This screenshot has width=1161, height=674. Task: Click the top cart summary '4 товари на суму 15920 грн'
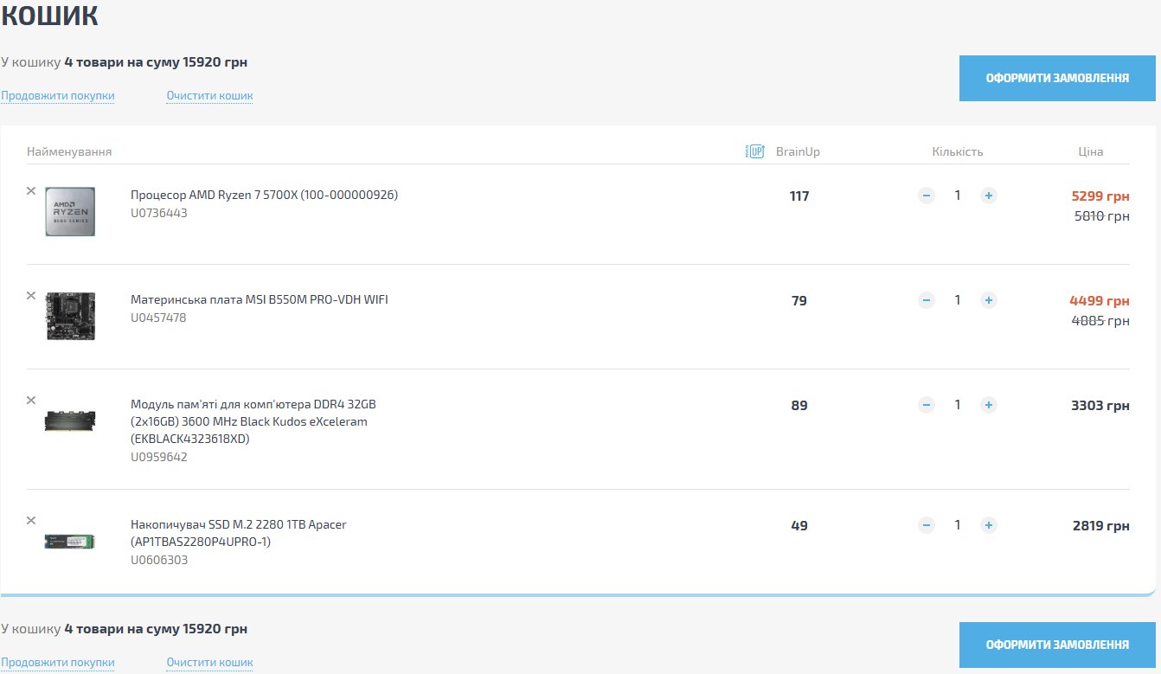tap(156, 62)
